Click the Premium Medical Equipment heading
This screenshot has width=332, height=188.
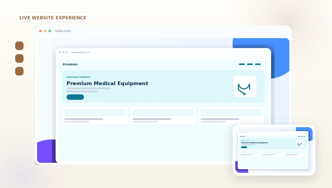click(107, 83)
